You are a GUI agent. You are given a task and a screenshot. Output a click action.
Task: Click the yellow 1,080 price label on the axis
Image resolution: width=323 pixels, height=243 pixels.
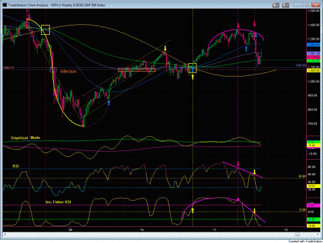coord(314,70)
